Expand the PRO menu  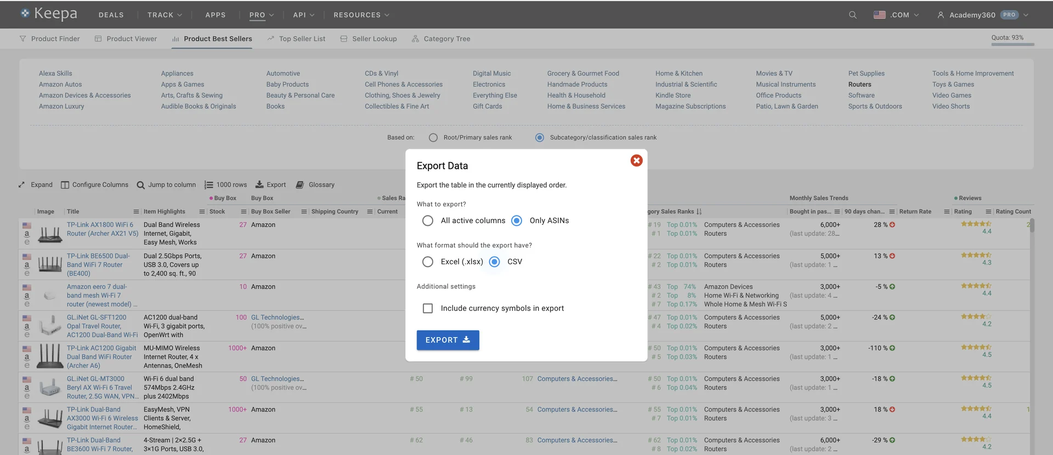click(262, 15)
